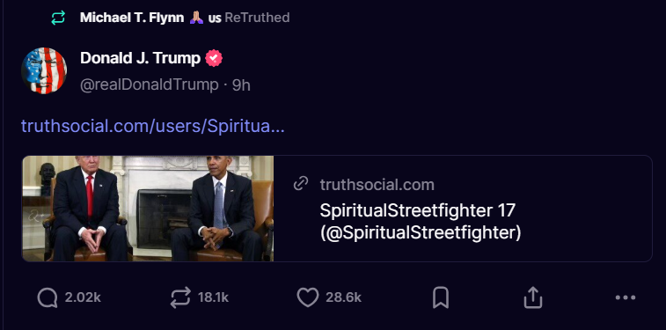Like the post with the heart icon
The image size is (666, 330).
click(308, 297)
